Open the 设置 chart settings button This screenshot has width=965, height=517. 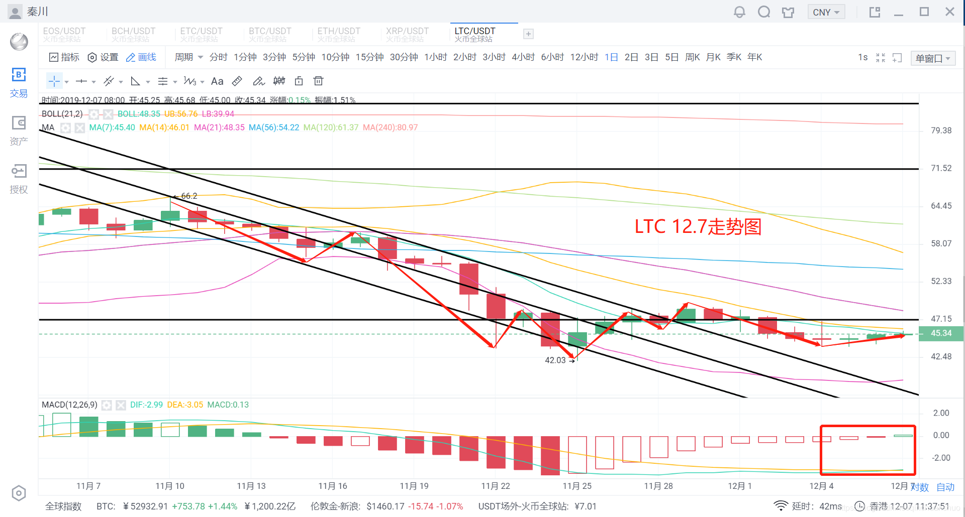103,57
